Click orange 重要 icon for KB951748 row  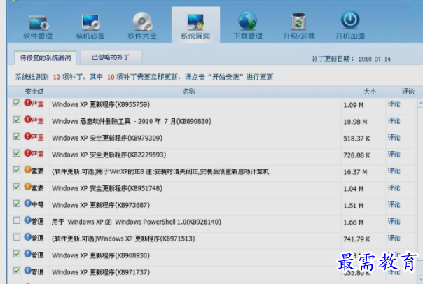click(27, 187)
